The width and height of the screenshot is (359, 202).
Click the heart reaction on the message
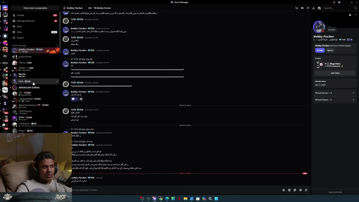(x=74, y=99)
